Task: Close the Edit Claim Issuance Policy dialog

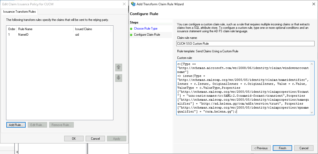Action: coord(124,4)
